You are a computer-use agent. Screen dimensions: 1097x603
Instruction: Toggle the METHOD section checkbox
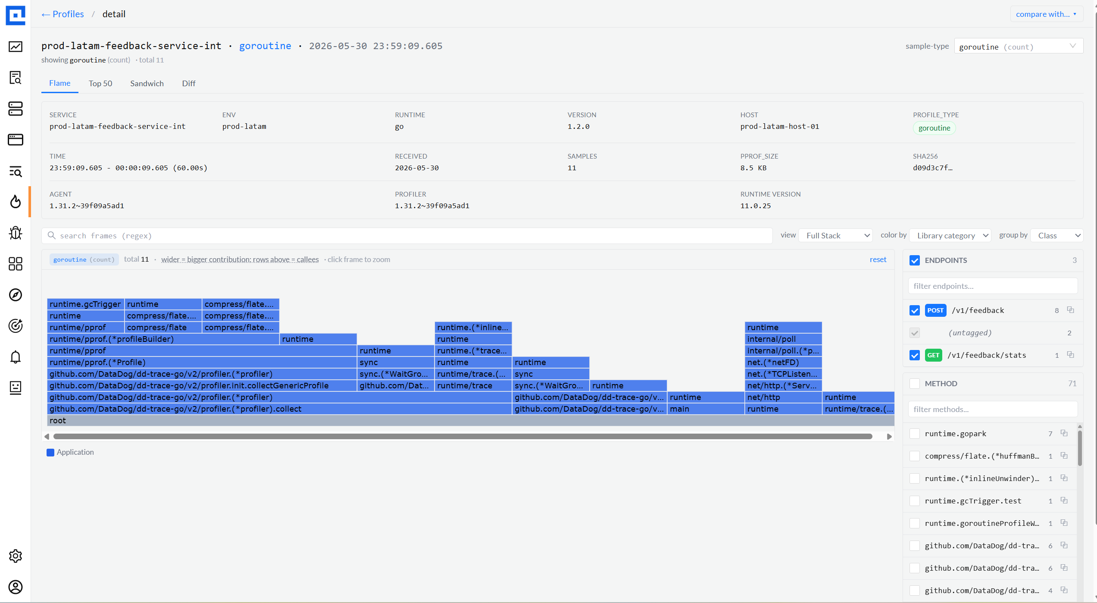tap(915, 384)
